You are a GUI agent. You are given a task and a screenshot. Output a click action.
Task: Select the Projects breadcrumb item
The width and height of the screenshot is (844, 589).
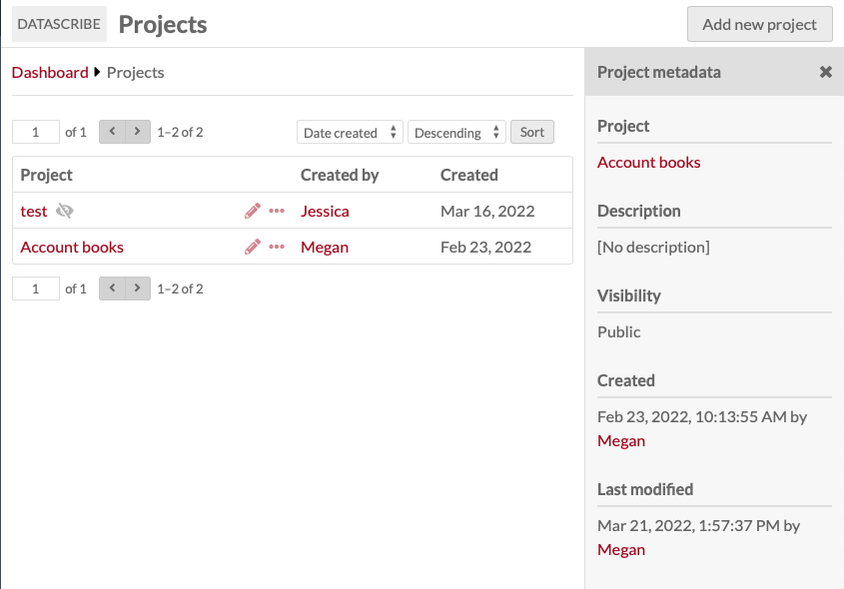(x=135, y=72)
